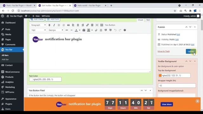Open New menu in admin bar

point(36,16)
